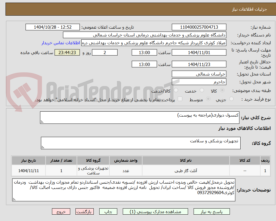Toggle the اسناد خزانه اسلامی payment checkbox
Image resolution: width=276 pixels, height=221 pixels.
180,99
